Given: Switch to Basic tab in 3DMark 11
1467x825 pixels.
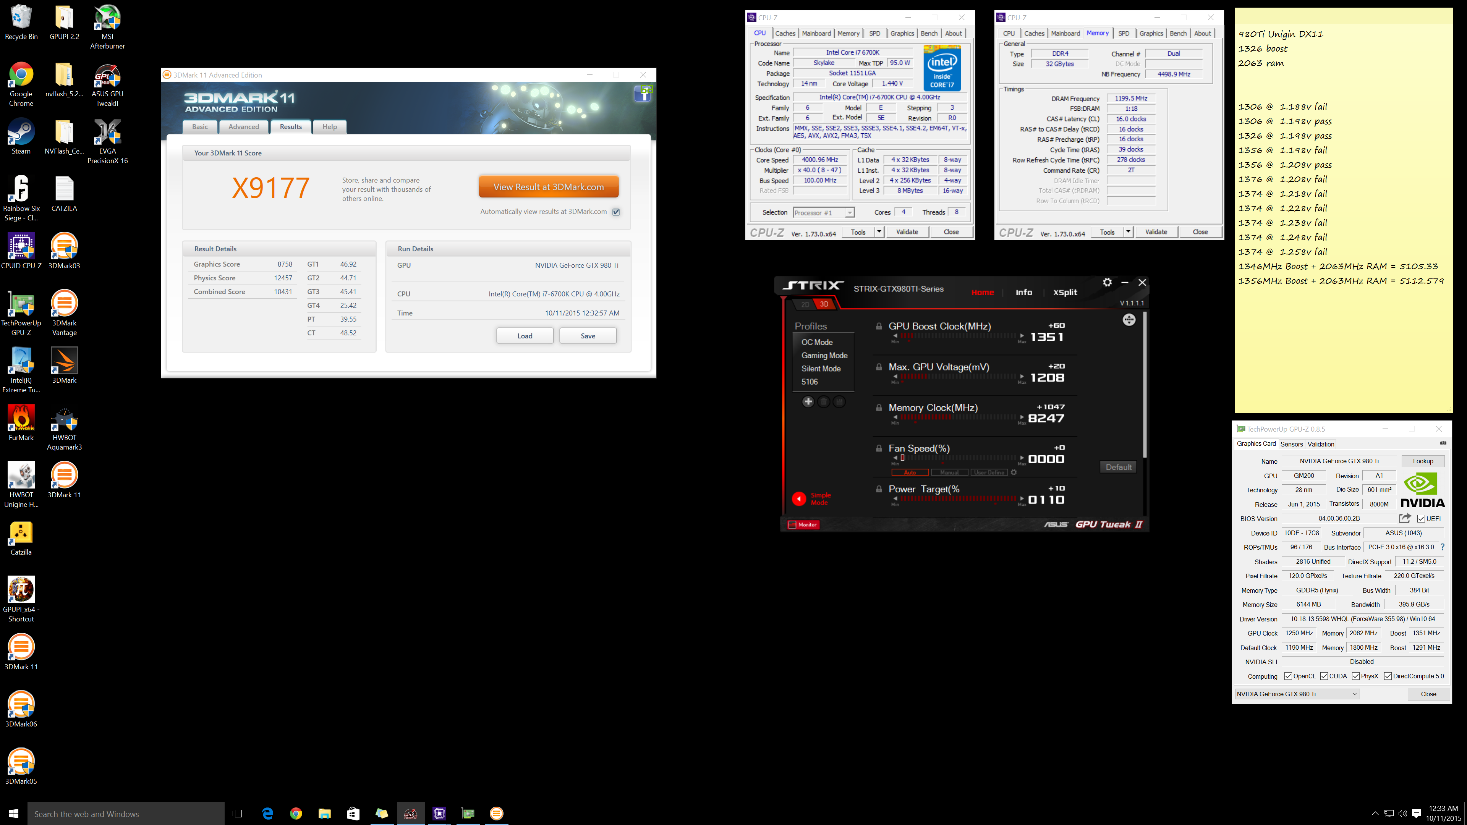Looking at the screenshot, I should coord(200,127).
